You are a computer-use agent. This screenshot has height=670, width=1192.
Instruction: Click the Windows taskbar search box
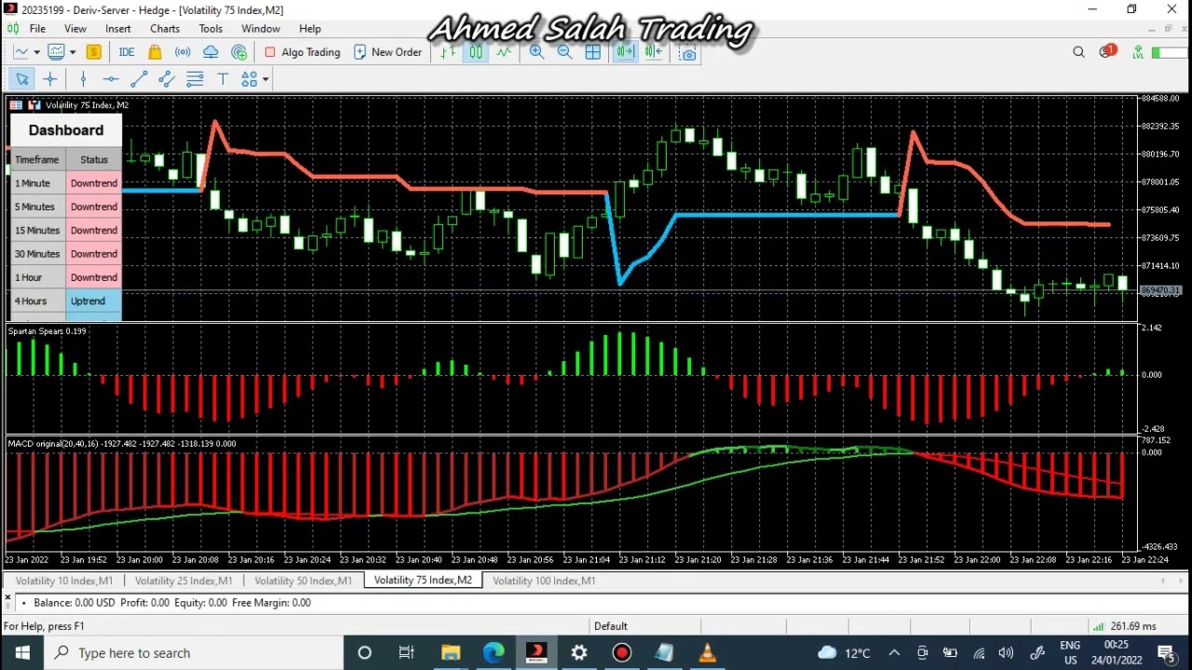coord(193,653)
